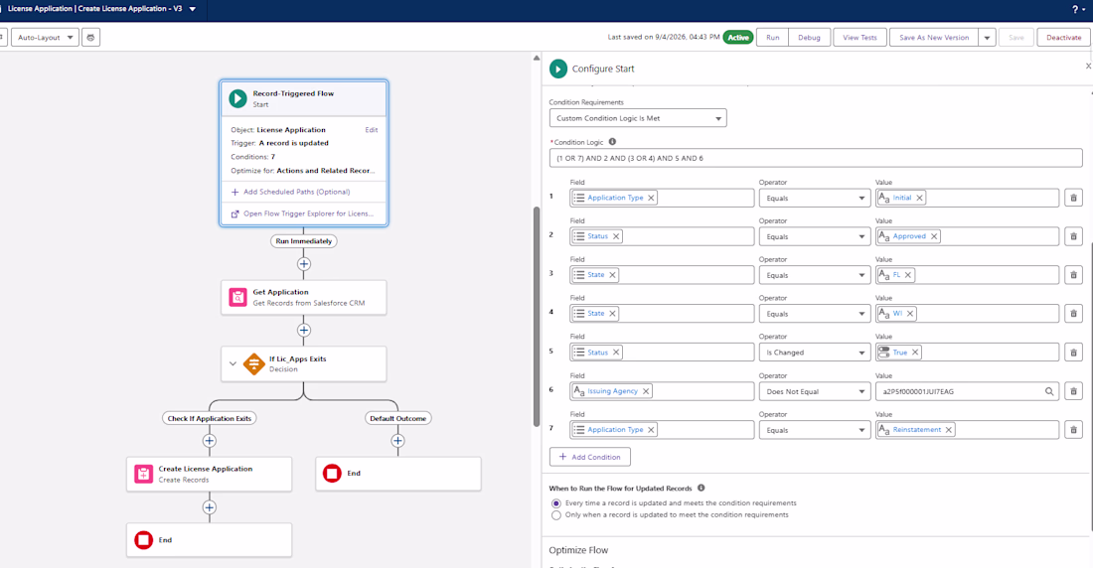Open Condition Requirements combo box

638,118
